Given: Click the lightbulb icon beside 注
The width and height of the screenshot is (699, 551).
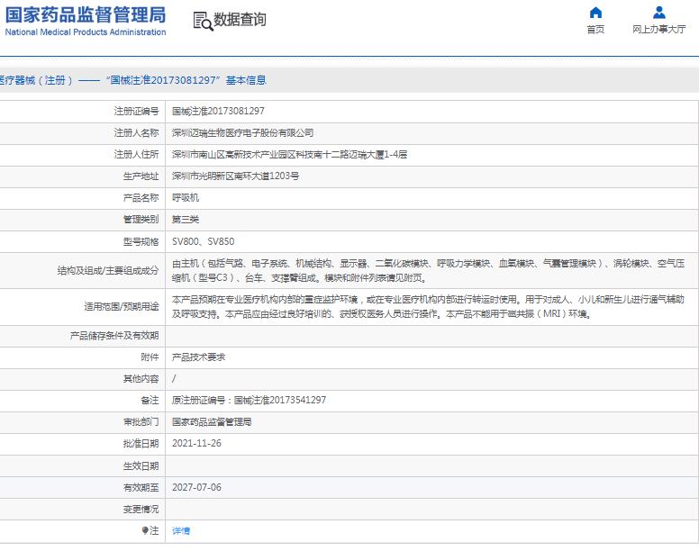Looking at the screenshot, I should tap(145, 530).
